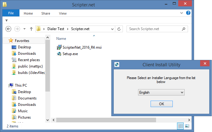Open the File menu tab
This screenshot has width=212, height=132.
[x=11, y=13]
